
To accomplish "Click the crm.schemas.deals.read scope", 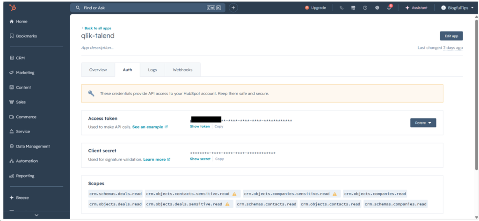I will pyautogui.click(x=116, y=194).
